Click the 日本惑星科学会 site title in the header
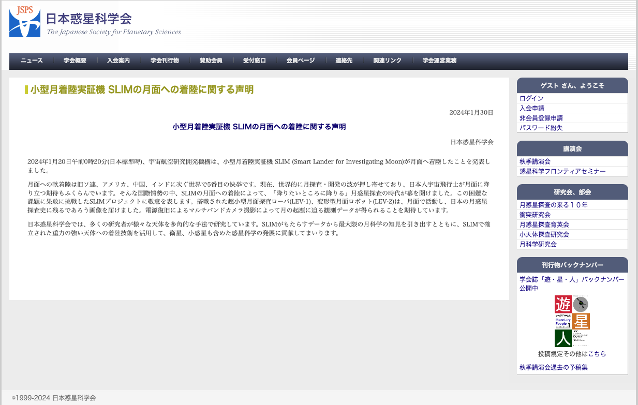Viewport: 638px width, 405px height. [88, 19]
